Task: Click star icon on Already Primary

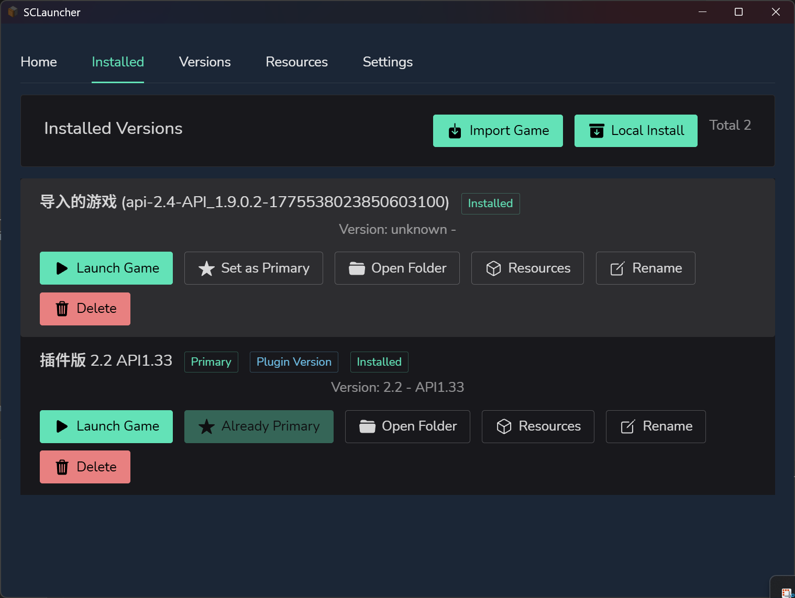Action: click(206, 426)
